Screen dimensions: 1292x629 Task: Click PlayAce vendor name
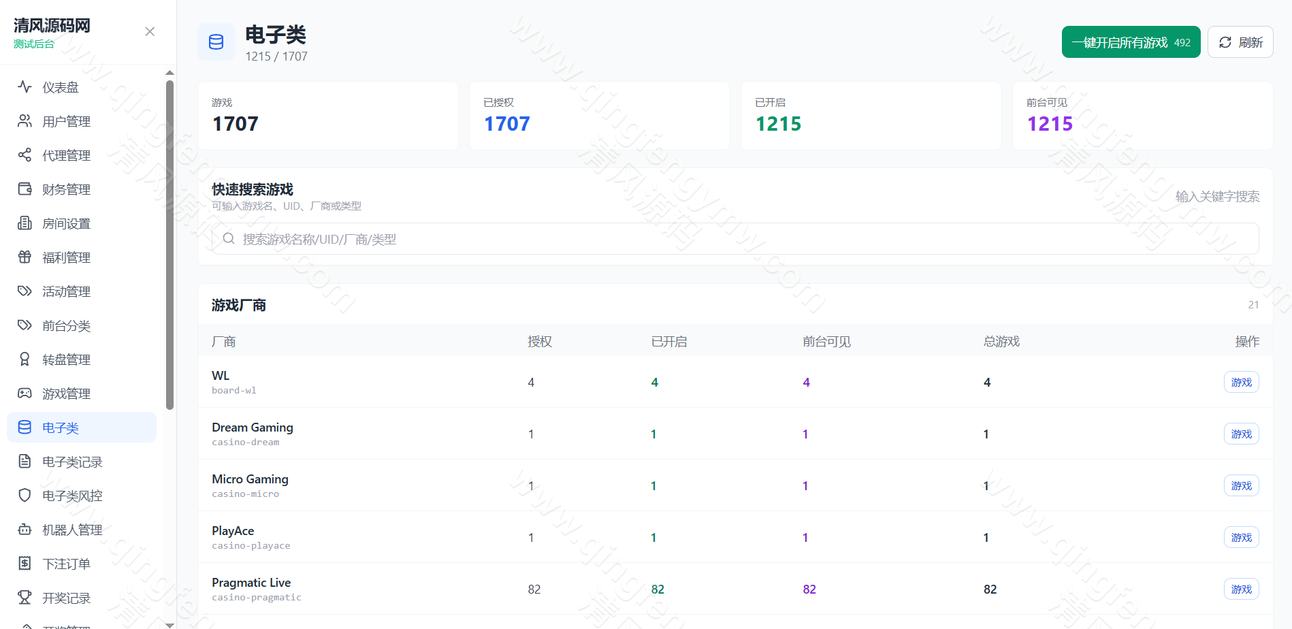tap(233, 531)
